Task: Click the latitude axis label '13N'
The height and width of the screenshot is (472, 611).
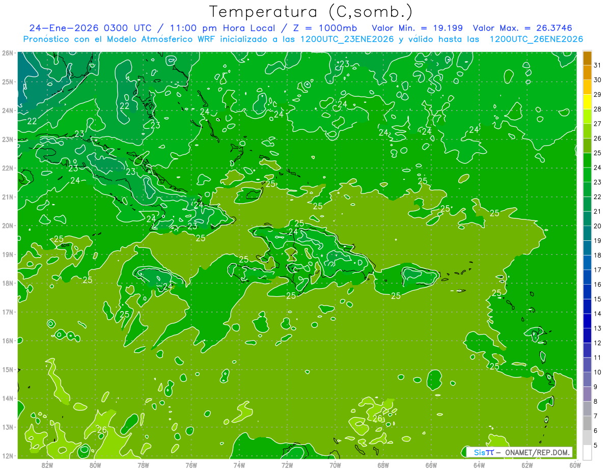Action: coord(7,427)
